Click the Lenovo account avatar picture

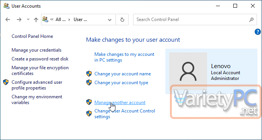pyautogui.click(x=188, y=71)
